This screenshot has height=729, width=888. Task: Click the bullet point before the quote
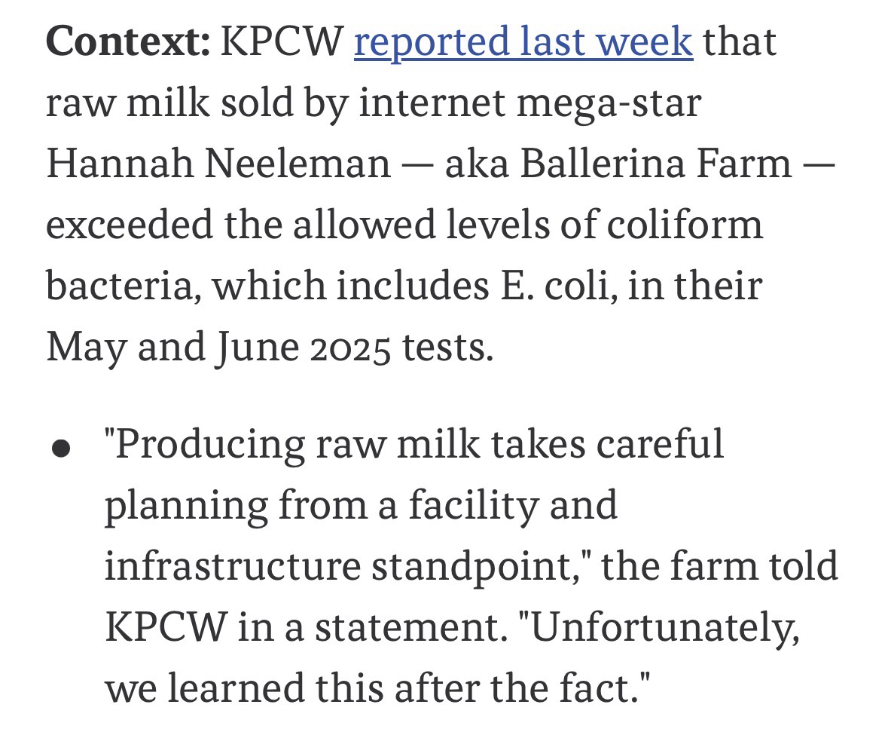pyautogui.click(x=62, y=450)
